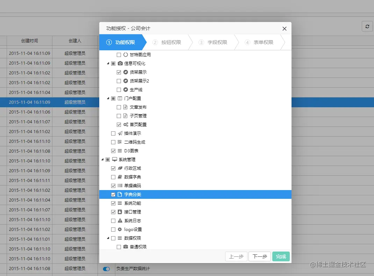Viewport: 374px width, 276px height.
Task: Check the 普通权限 checkbox
Action: pos(119,247)
